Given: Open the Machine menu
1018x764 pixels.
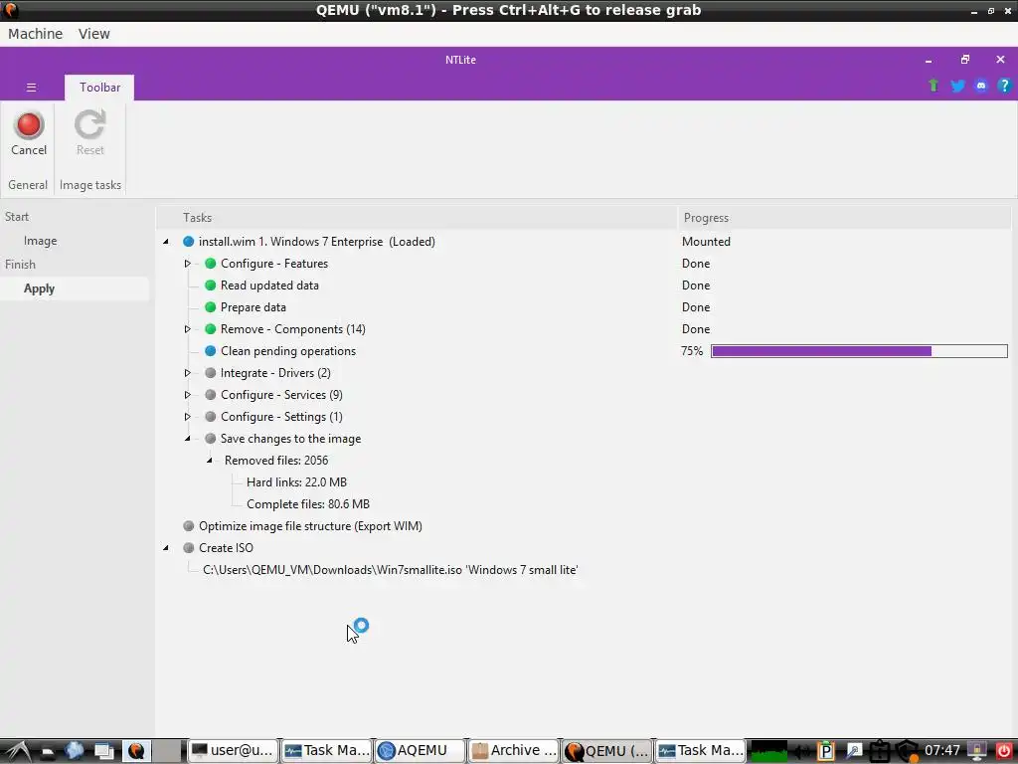Looking at the screenshot, I should tap(35, 34).
